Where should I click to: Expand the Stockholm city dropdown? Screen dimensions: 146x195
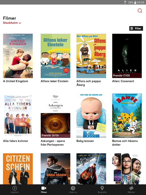click(x=12, y=23)
